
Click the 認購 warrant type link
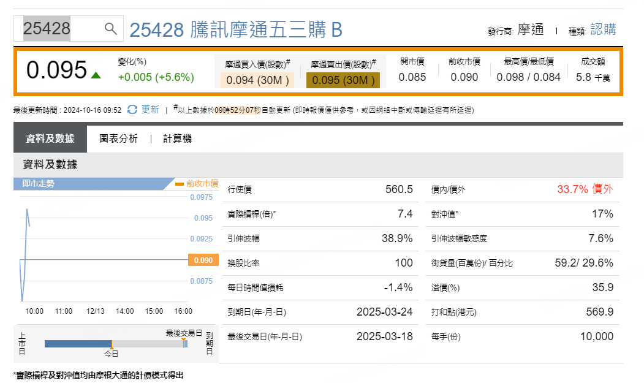point(603,29)
